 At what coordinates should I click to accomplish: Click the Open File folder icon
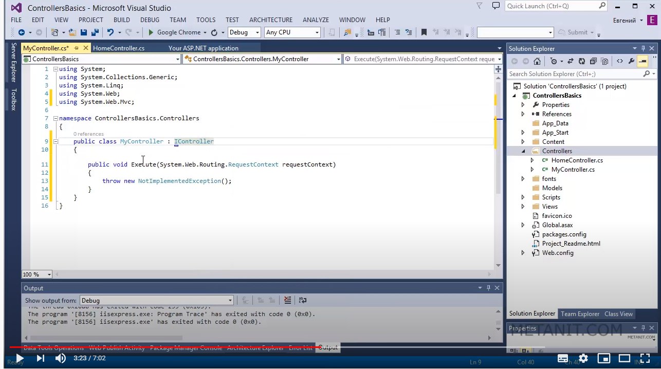coord(72,32)
